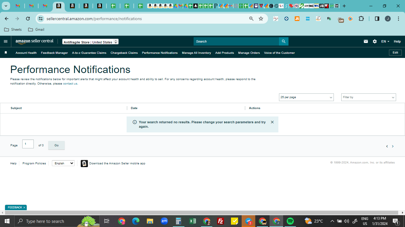Close the FEEDBACK tab widget
405x227 pixels.
click(24, 207)
